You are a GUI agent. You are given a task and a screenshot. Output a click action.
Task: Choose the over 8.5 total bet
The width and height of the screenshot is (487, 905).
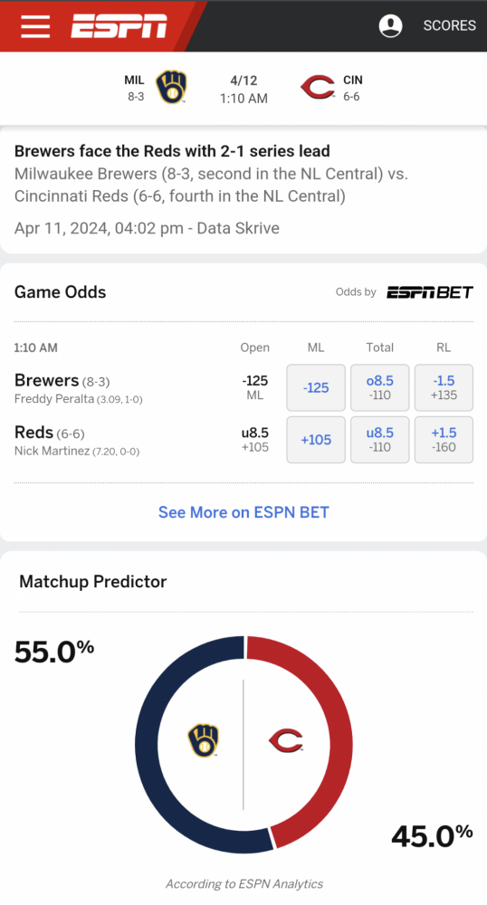(x=379, y=388)
